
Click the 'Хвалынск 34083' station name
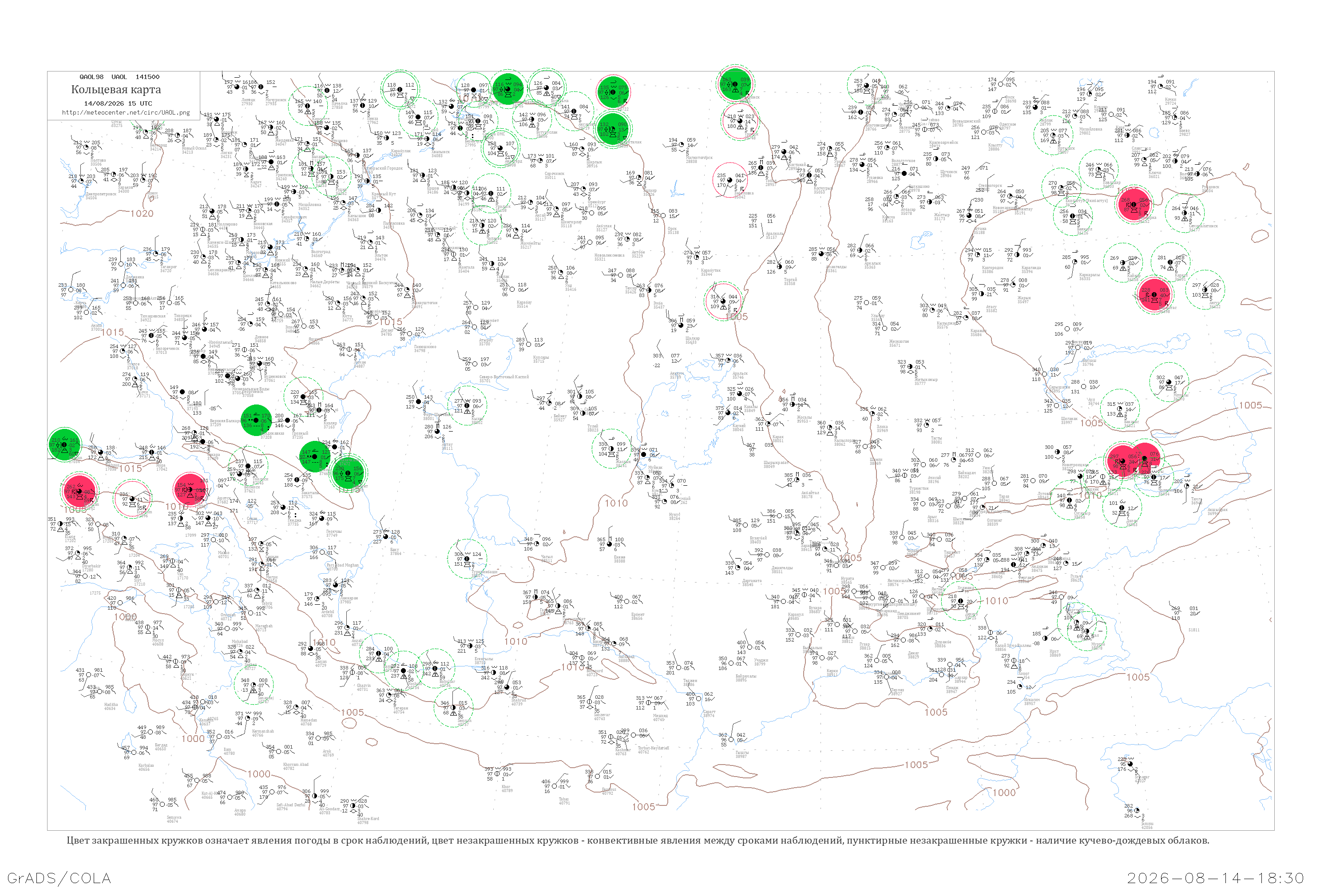coord(440,154)
